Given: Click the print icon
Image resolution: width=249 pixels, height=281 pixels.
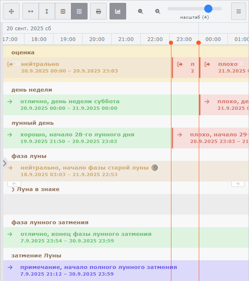Looking at the screenshot, I should [98, 12].
